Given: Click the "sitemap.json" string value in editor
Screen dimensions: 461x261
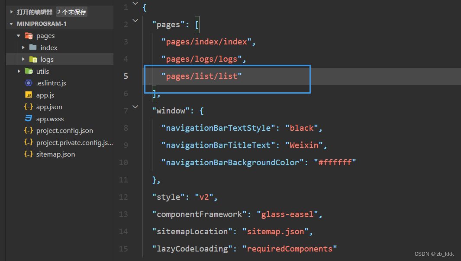Looking at the screenshot, I should 275,232.
